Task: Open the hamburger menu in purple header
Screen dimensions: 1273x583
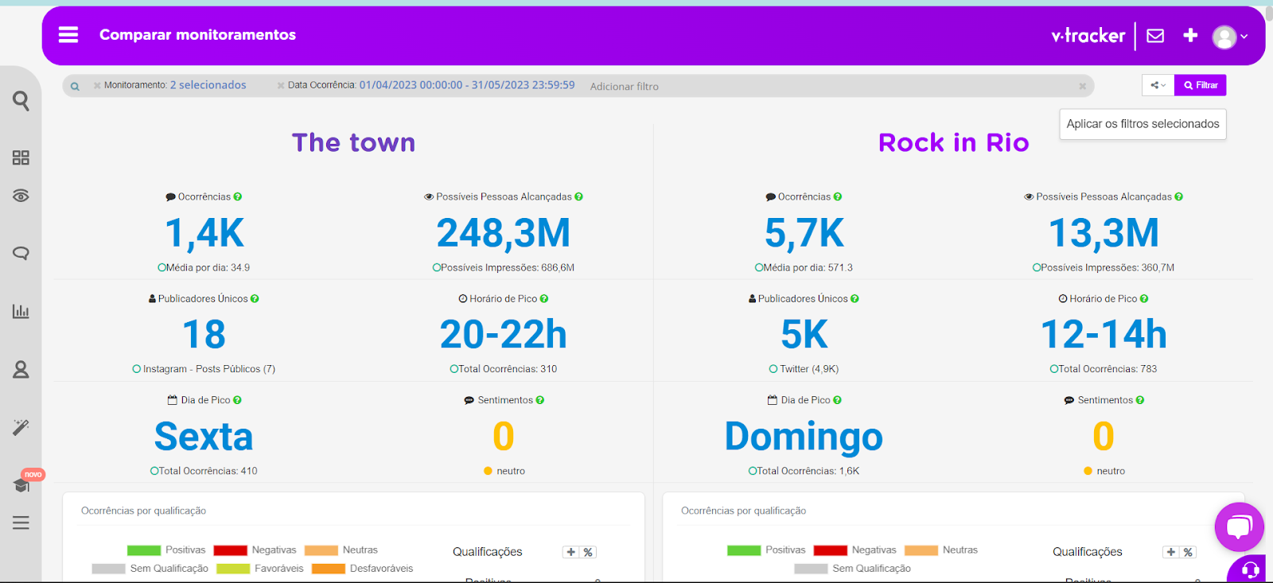Action: coord(68,34)
